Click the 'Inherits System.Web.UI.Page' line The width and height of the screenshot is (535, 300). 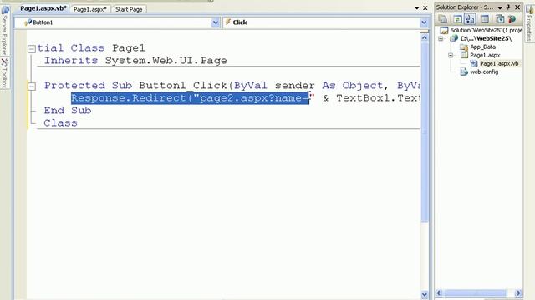[x=135, y=61]
